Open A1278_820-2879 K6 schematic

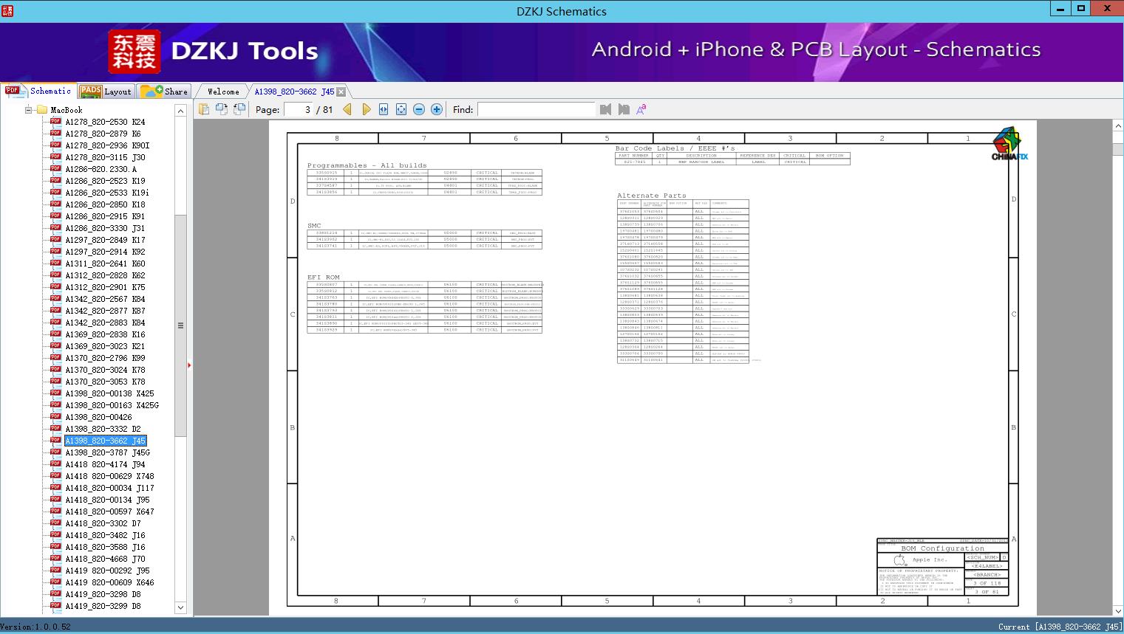(x=103, y=134)
